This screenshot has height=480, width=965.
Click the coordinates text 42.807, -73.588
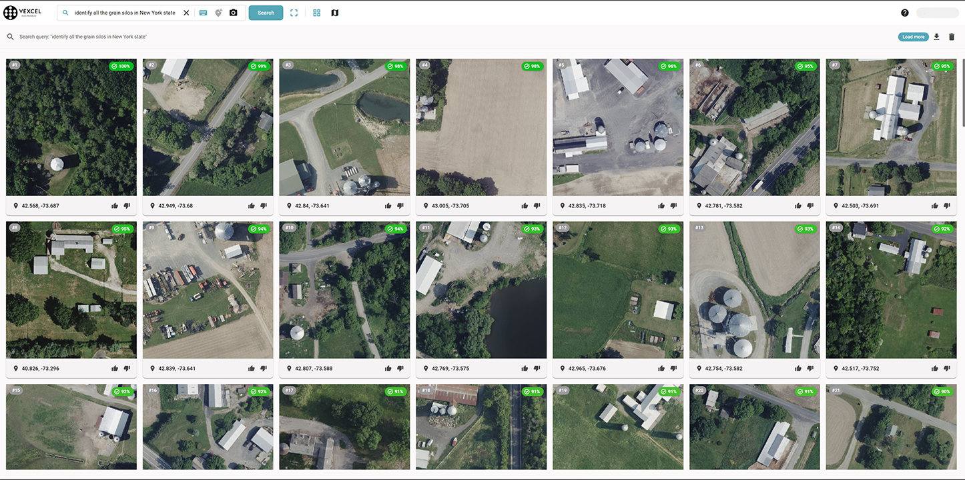[x=314, y=369]
